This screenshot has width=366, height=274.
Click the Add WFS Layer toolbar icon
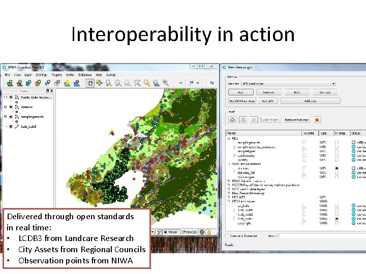pos(57,83)
